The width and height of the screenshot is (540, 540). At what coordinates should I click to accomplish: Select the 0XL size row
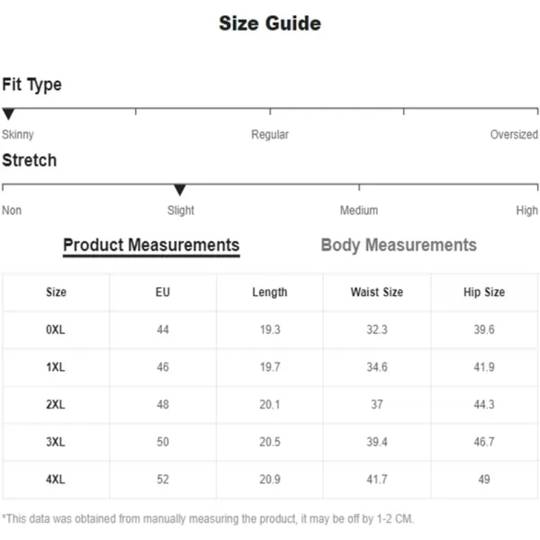[x=270, y=330]
